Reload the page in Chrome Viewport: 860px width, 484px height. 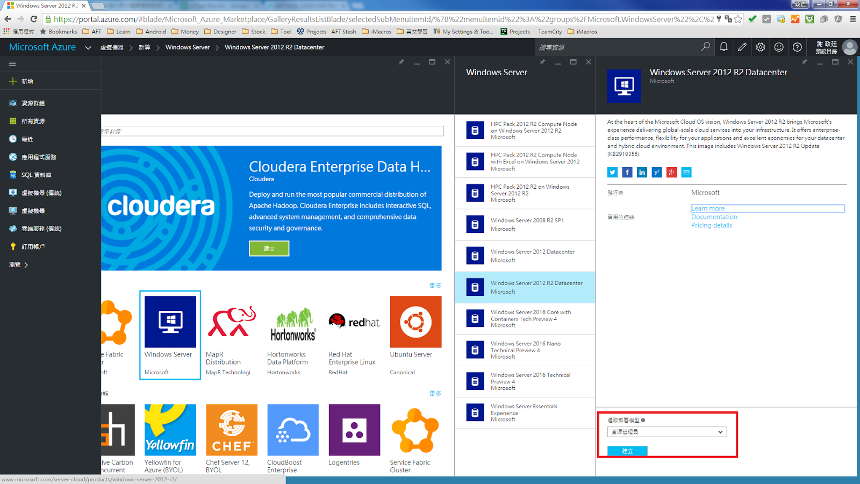34,19
